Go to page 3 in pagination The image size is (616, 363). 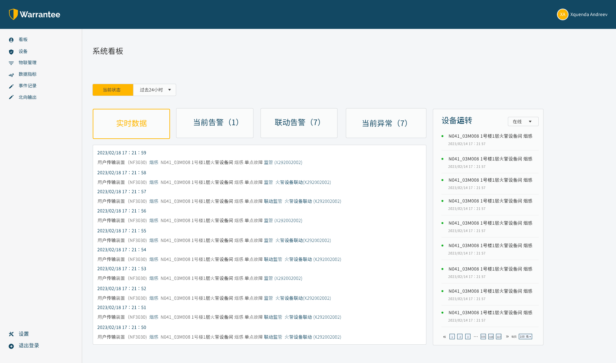(468, 337)
